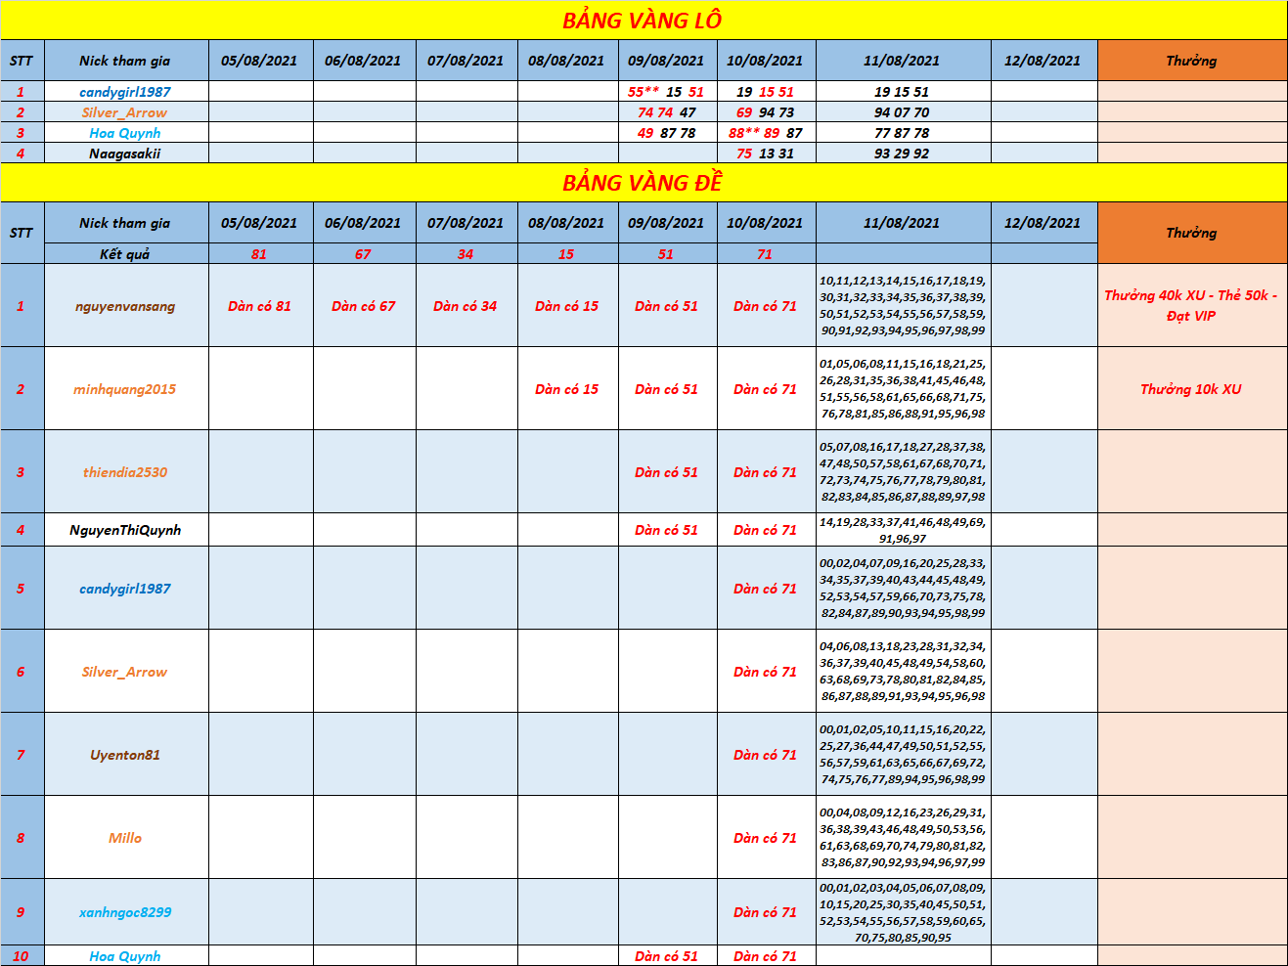Select the "Thưởng 40k XU - Thẻ 50k" reward cell
Image resolution: width=1288 pixels, height=966 pixels.
1191,305
